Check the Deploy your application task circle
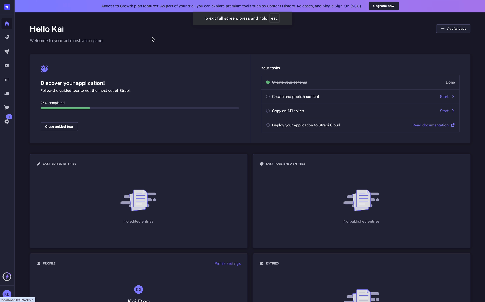Viewport: 485px width, 302px height. click(268, 125)
